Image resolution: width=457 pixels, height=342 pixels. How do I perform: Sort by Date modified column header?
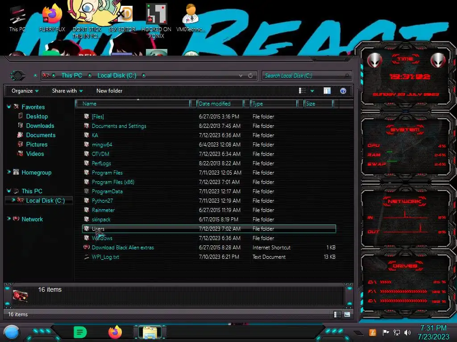[220, 104]
